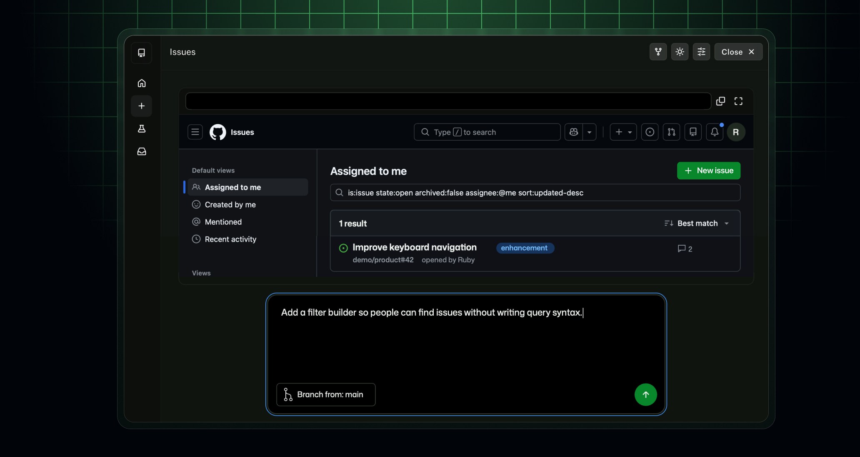This screenshot has height=457, width=860.
Task: Expand the Copilot dropdown arrow
Action: point(589,132)
